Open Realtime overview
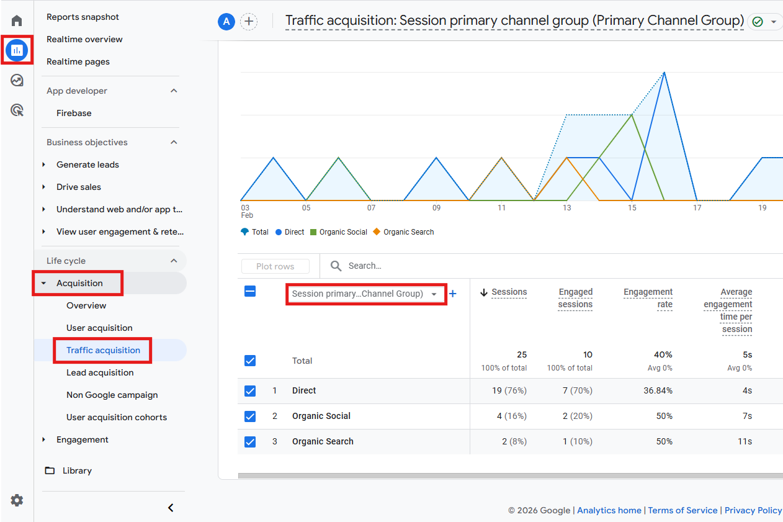This screenshot has width=783, height=522. pyautogui.click(x=84, y=39)
